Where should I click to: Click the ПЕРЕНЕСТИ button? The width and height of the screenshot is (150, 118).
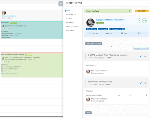click(142, 11)
